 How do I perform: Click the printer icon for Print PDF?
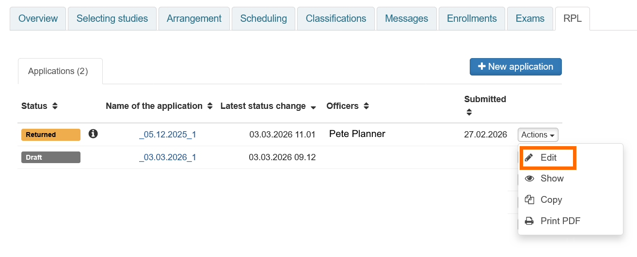click(x=530, y=221)
